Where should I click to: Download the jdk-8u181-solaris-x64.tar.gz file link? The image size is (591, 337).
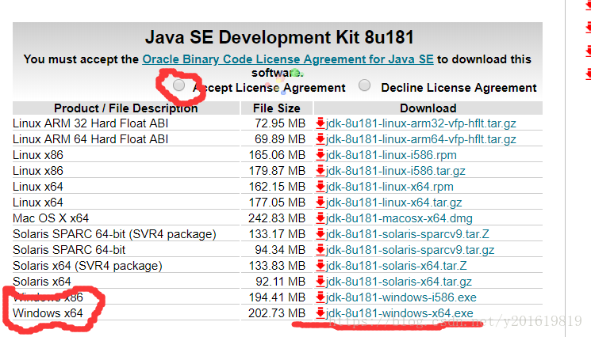pyautogui.click(x=399, y=282)
